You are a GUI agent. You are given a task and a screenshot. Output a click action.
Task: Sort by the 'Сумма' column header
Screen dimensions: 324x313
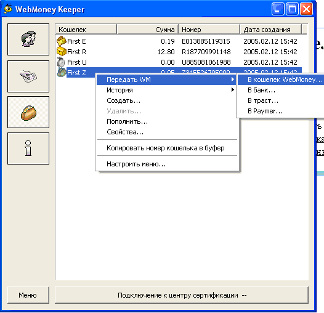coord(148,29)
